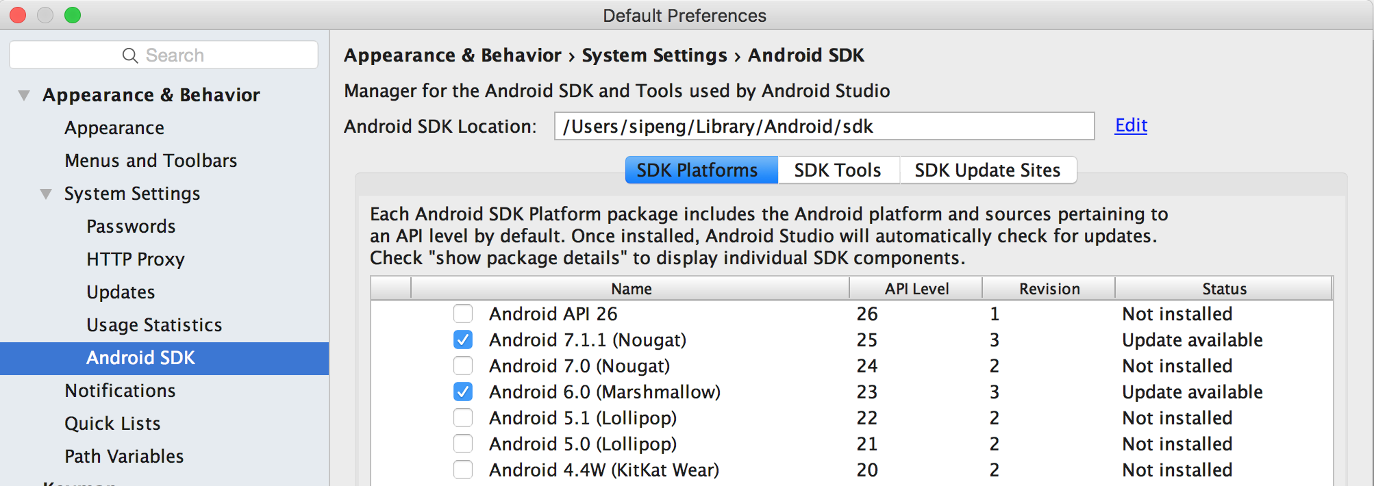Switch to the SDK Tools tab
The height and width of the screenshot is (486, 1374).
point(838,170)
